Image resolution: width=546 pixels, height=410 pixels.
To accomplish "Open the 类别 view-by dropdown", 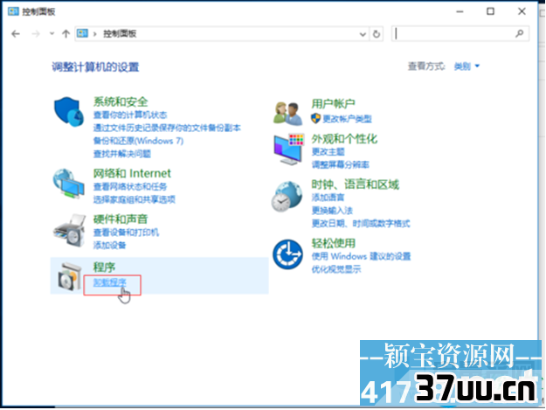I will click(467, 66).
